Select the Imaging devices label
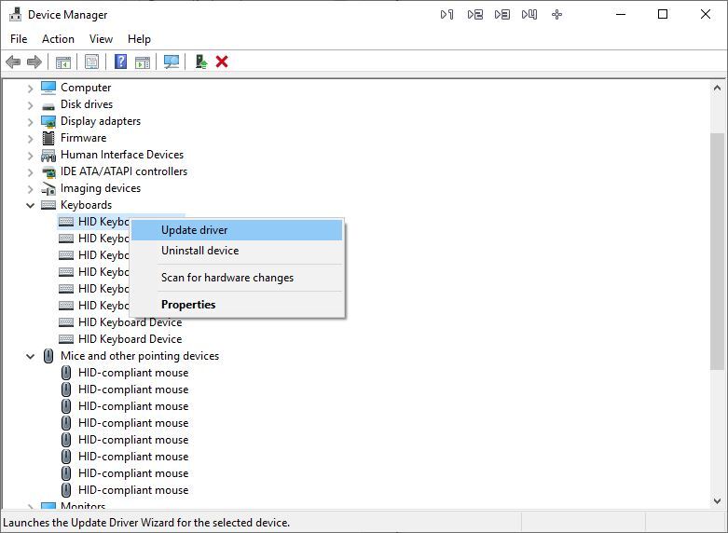The height and width of the screenshot is (533, 728). [x=101, y=188]
